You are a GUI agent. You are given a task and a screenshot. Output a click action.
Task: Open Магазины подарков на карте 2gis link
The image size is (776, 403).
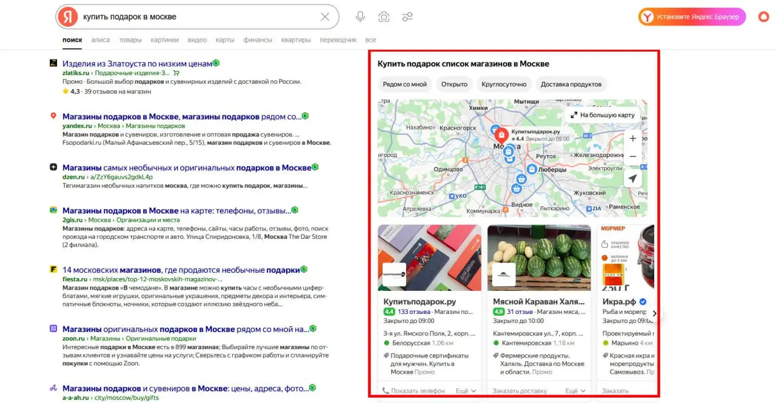[x=176, y=210]
